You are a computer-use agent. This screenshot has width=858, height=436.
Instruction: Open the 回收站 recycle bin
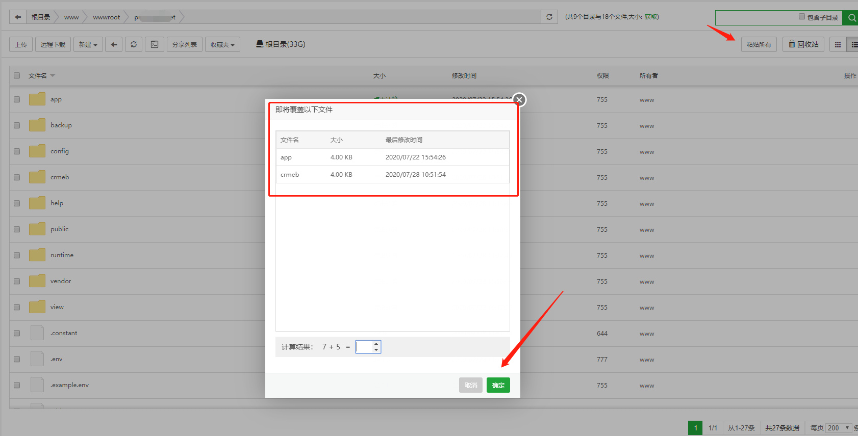tap(803, 44)
